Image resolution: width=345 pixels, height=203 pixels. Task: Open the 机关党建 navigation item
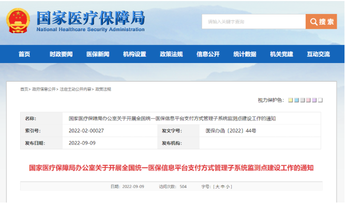pyautogui.click(x=281, y=54)
